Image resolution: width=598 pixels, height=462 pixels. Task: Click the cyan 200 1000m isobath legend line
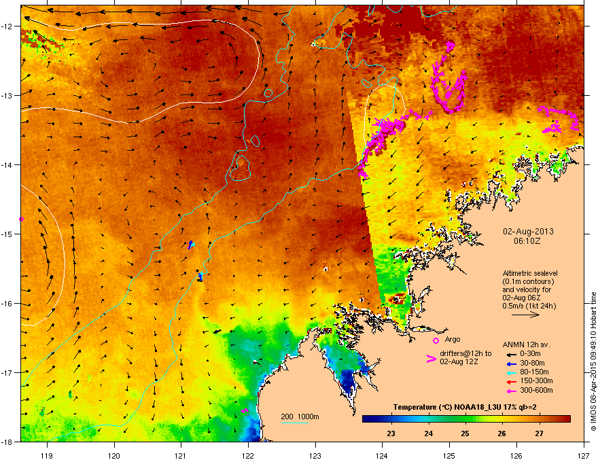tap(294, 423)
